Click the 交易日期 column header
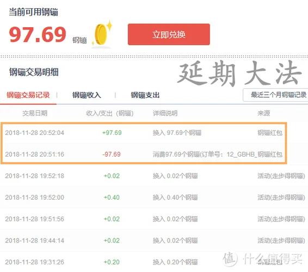Image resolution: width=308 pixels, height=272 pixels. point(35,113)
